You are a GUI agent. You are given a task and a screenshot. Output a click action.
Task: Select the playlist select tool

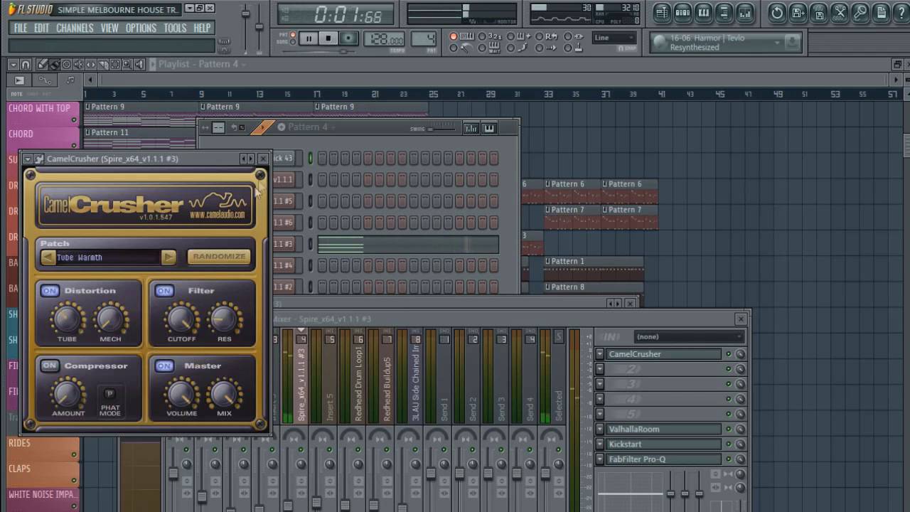click(114, 65)
